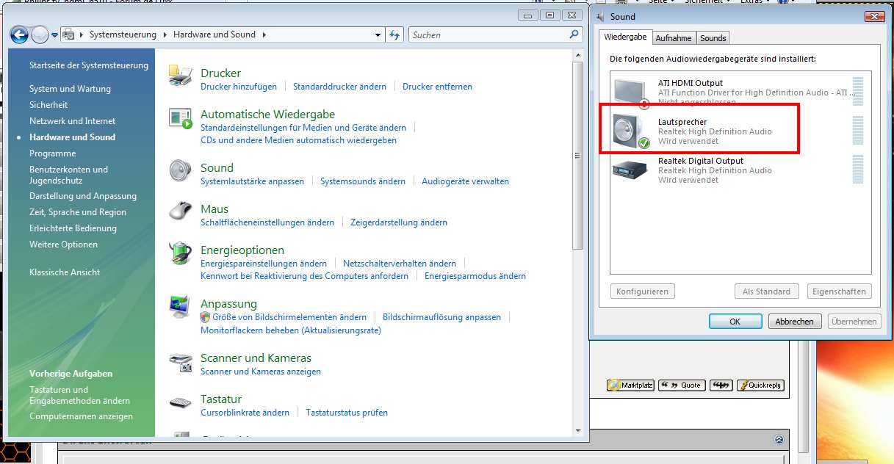The height and width of the screenshot is (464, 894).
Task: Open Cursorblinkrate ändern link
Action: pyautogui.click(x=245, y=413)
